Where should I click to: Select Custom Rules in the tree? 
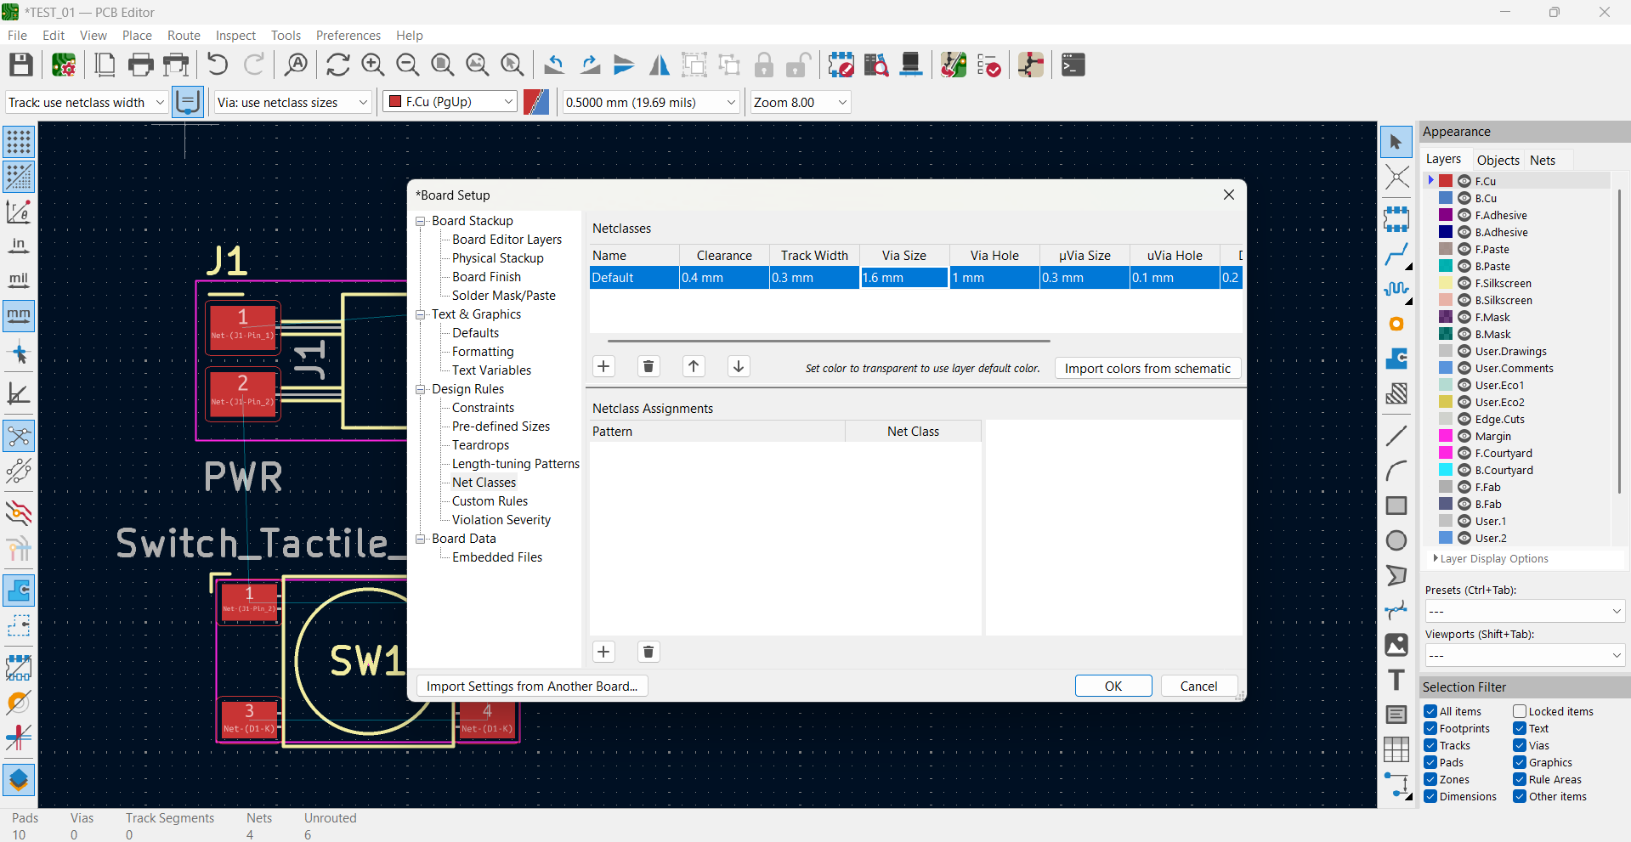click(x=490, y=501)
